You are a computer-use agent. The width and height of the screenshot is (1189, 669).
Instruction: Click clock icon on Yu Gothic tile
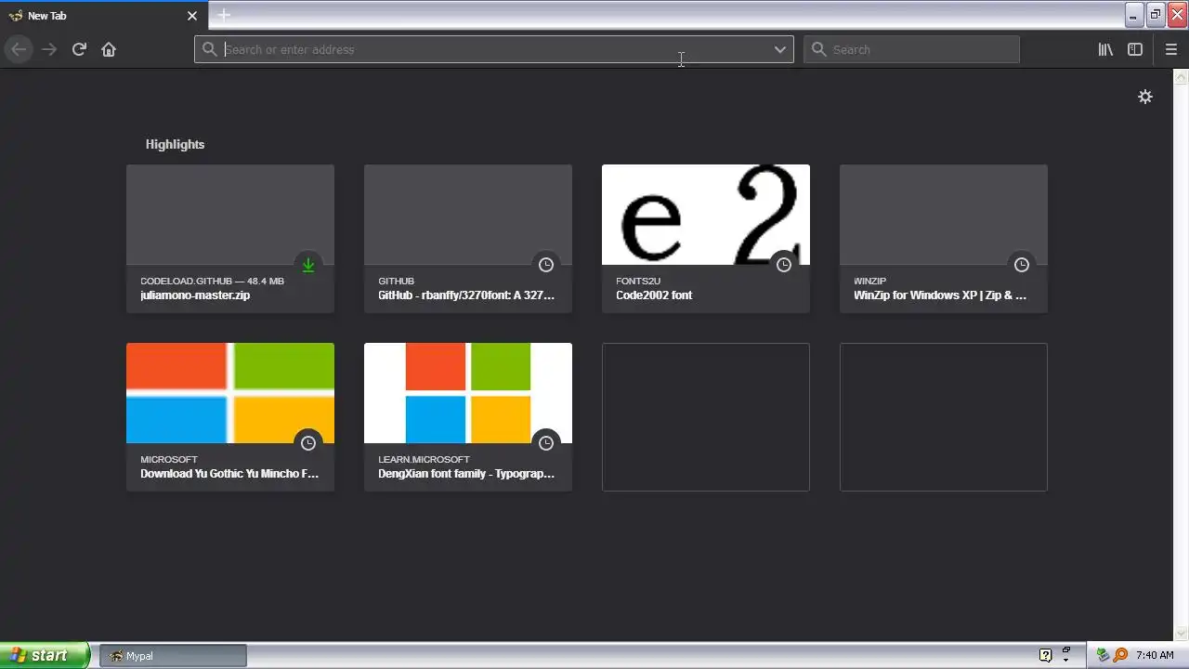[x=308, y=443]
